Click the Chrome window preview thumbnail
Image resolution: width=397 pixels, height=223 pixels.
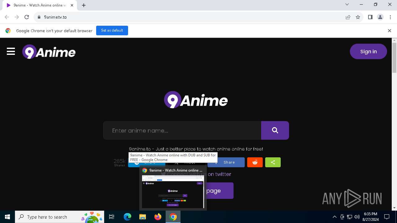coord(173,192)
